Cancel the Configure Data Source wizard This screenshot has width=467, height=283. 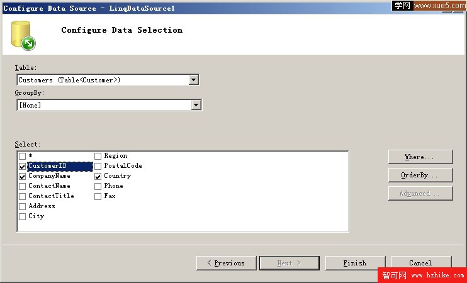pos(422,263)
